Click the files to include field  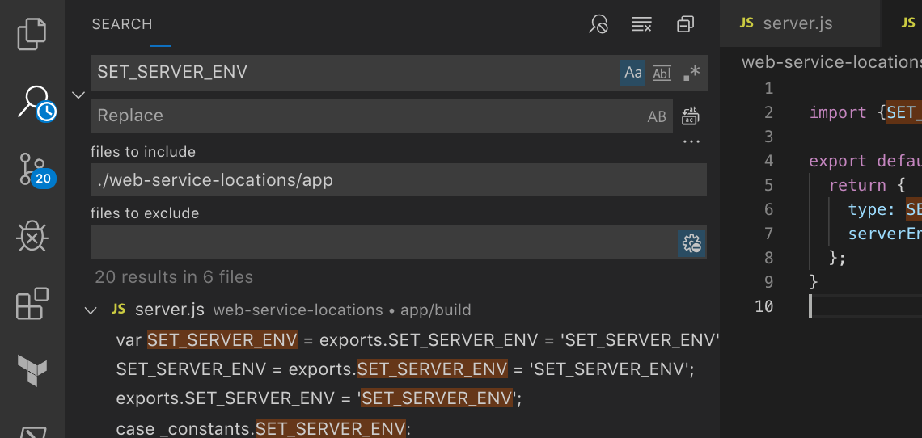point(399,180)
